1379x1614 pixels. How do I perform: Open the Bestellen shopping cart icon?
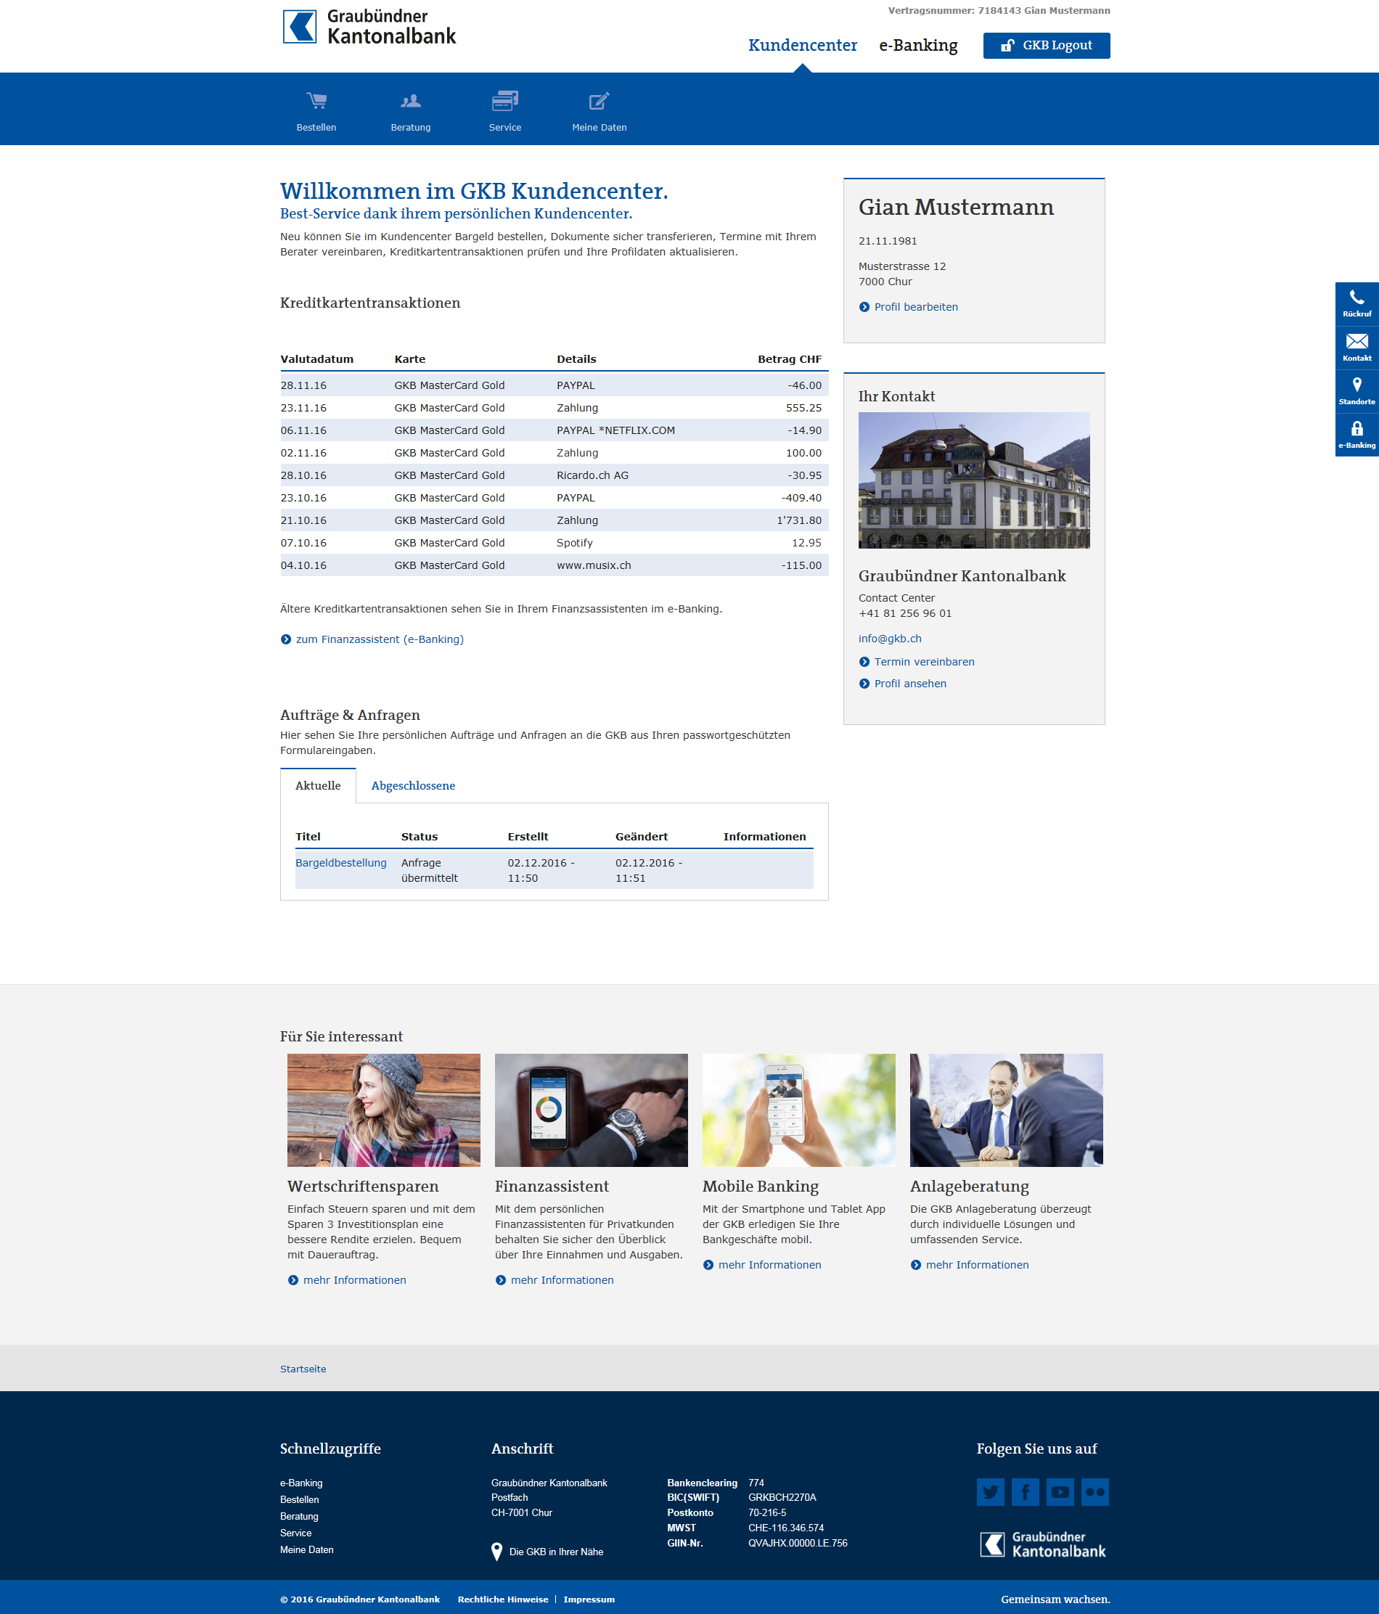pyautogui.click(x=316, y=102)
